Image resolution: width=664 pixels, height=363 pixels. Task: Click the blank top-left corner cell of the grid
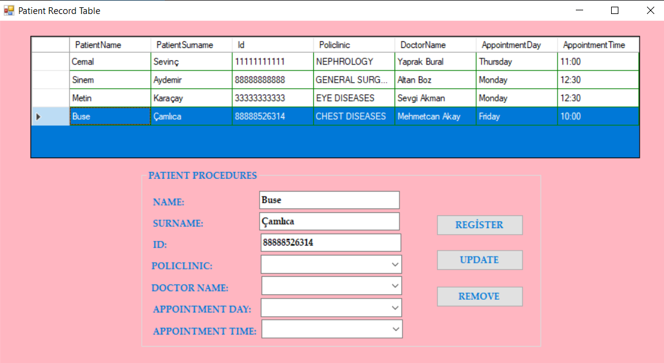pyautogui.click(x=50, y=44)
